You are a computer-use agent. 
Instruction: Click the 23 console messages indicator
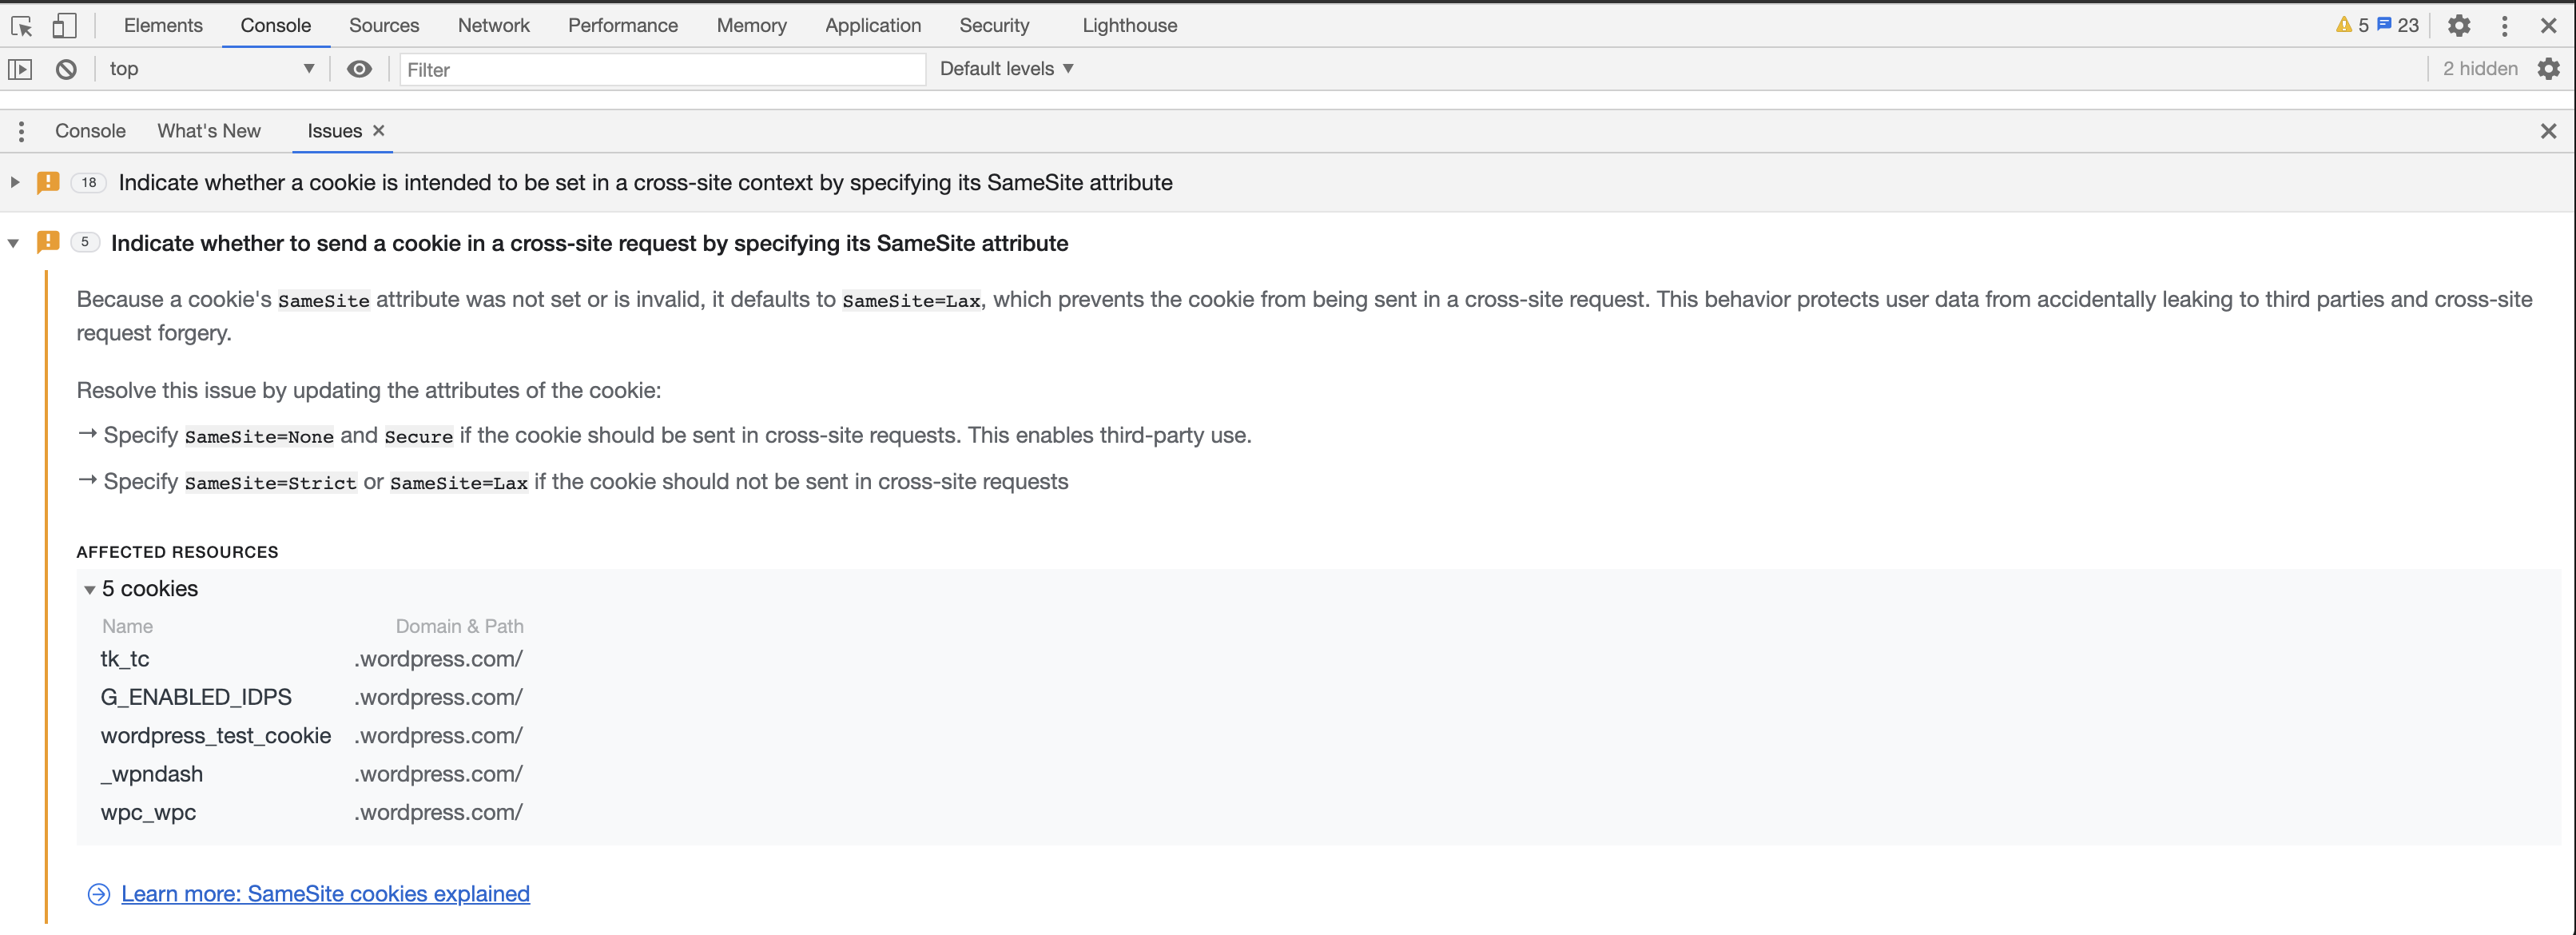pos(2397,25)
